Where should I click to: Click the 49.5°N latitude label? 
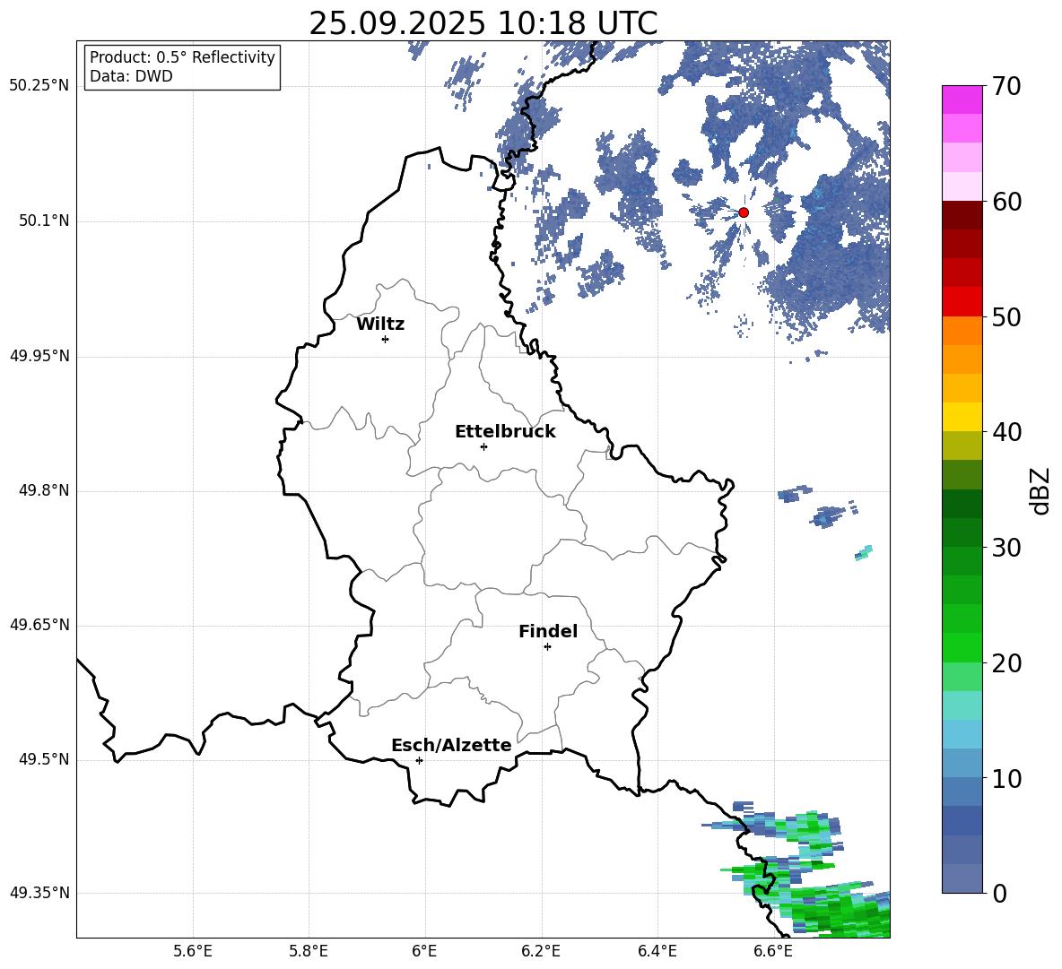pyautogui.click(x=43, y=760)
